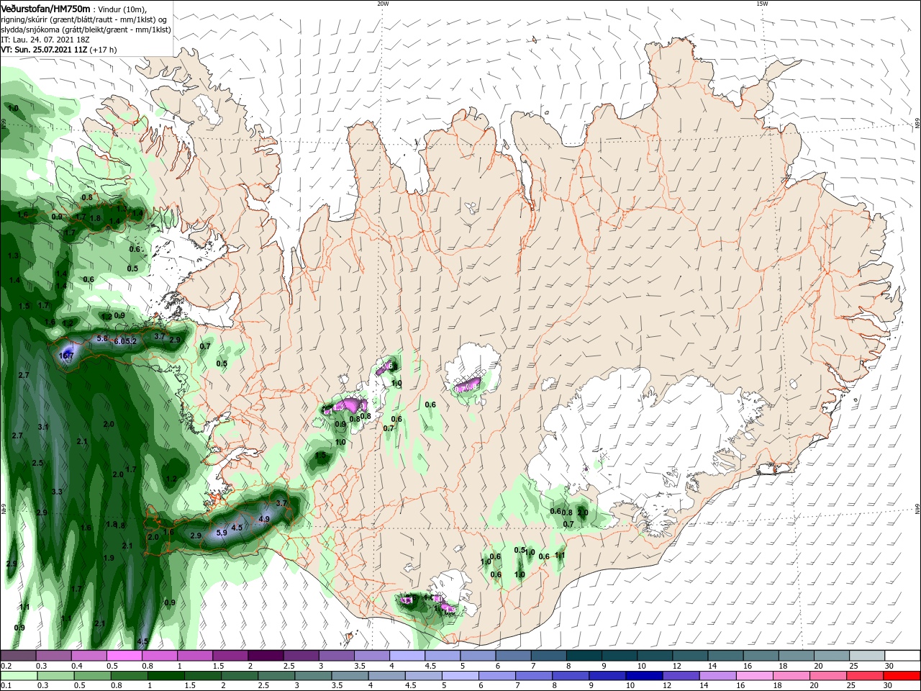Click the 25 label on the upper scale
Screen dimensions: 921x691
(x=853, y=666)
